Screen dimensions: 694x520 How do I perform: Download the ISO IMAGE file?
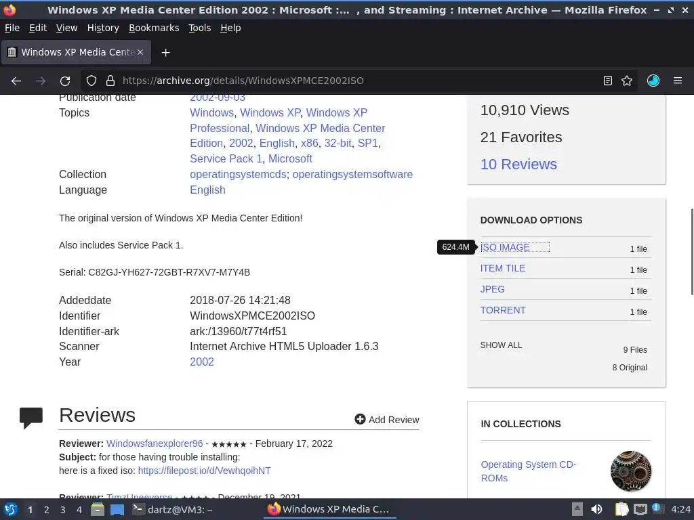505,247
